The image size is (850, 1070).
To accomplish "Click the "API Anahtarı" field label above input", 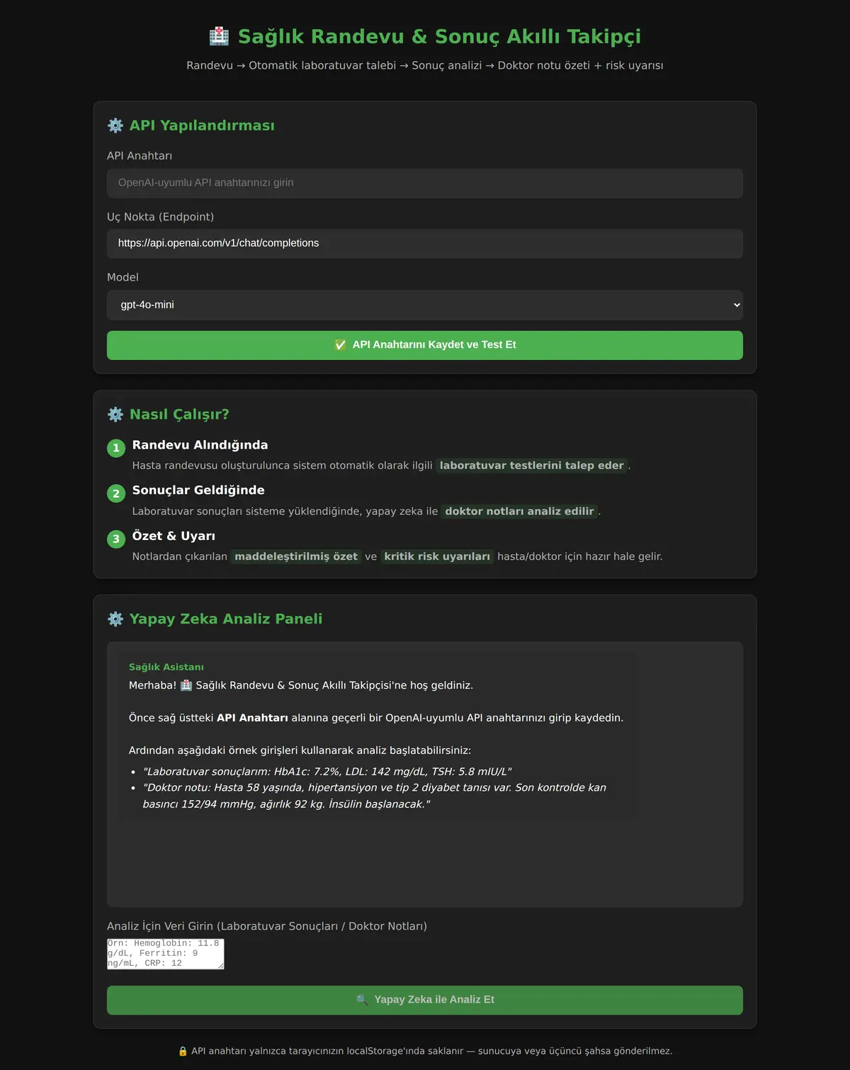I will coord(140,156).
